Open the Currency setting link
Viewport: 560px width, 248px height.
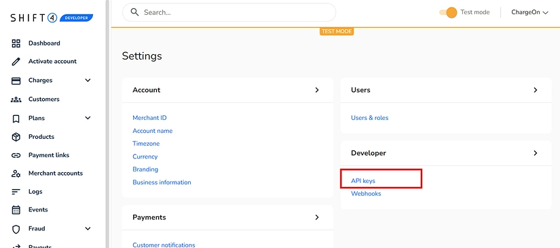(x=145, y=157)
